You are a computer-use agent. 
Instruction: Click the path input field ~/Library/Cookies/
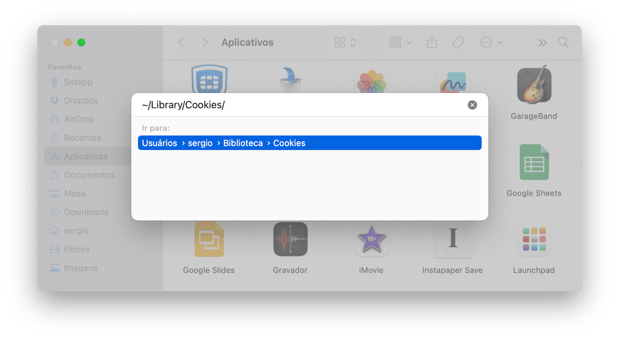pos(300,105)
